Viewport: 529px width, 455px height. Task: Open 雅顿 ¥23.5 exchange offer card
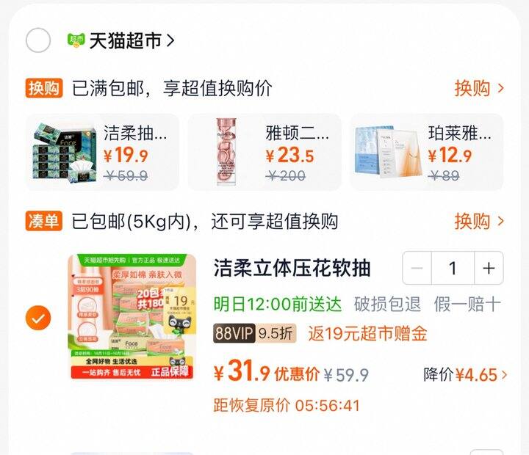coord(264,152)
